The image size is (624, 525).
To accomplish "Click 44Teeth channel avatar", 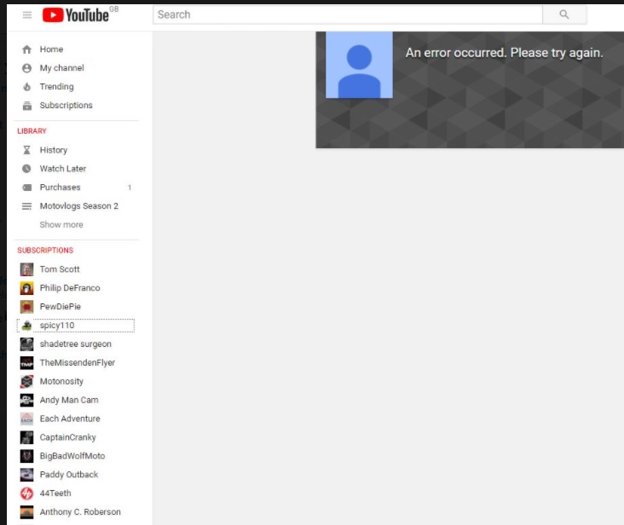I will (x=26, y=493).
